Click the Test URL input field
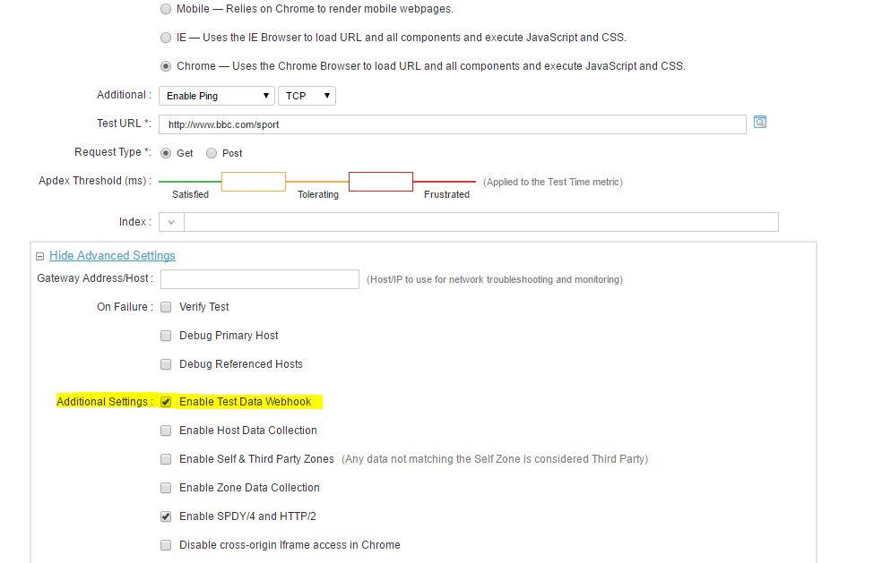Image resolution: width=882 pixels, height=563 pixels. pos(453,124)
